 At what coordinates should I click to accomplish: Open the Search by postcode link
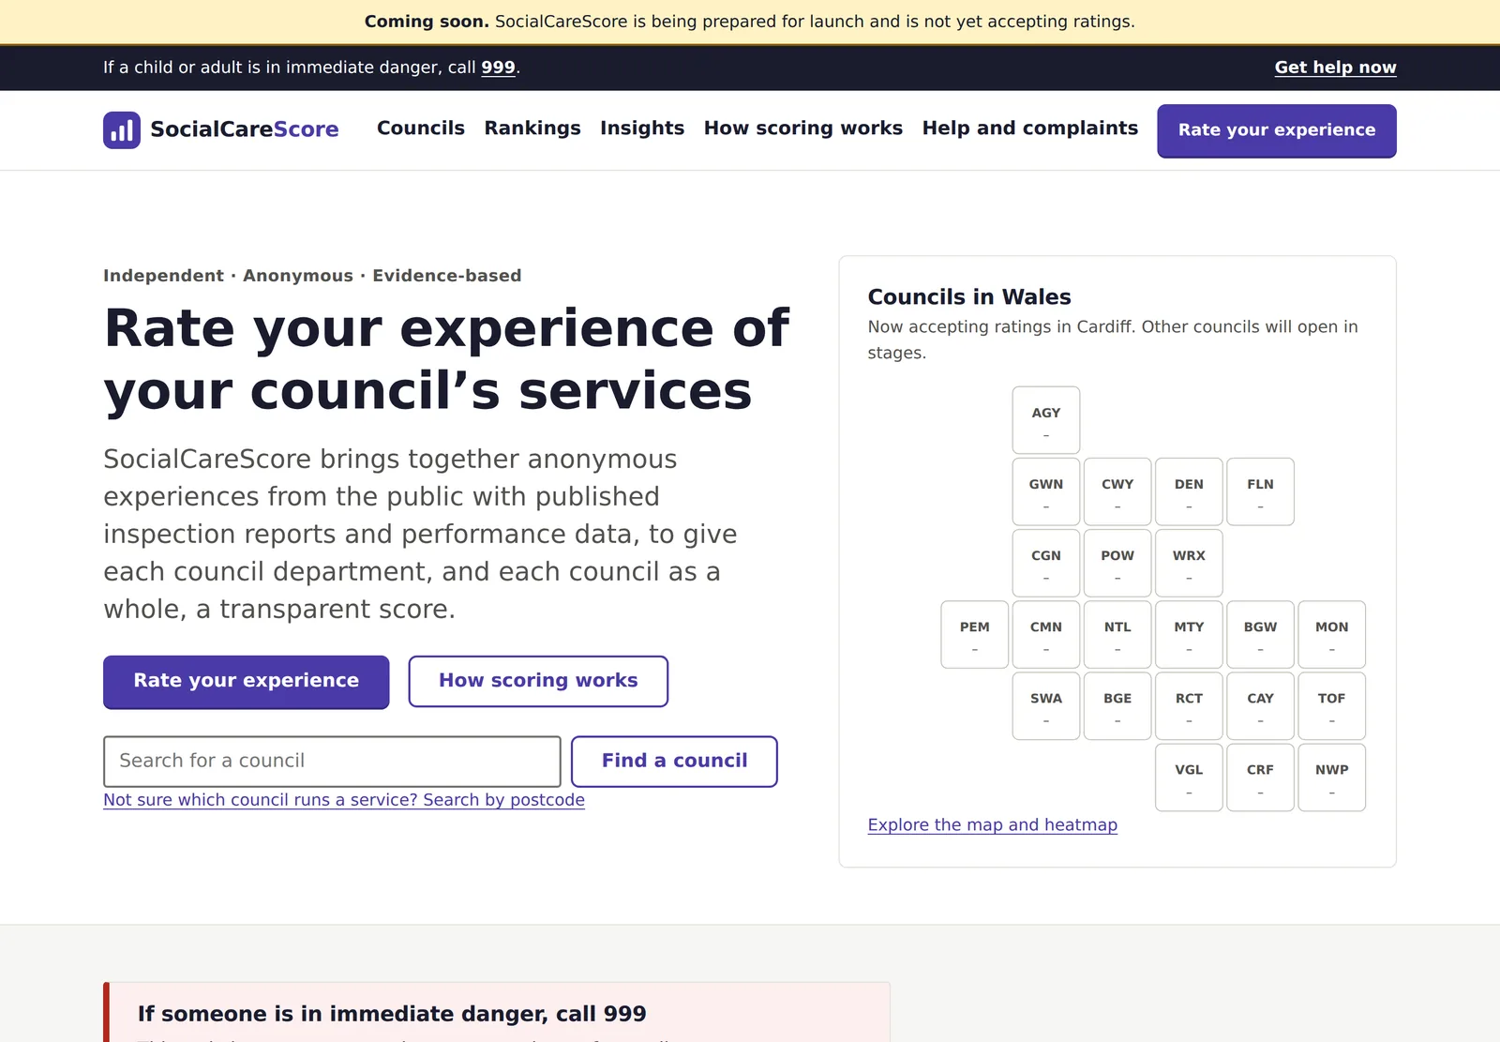click(x=344, y=800)
